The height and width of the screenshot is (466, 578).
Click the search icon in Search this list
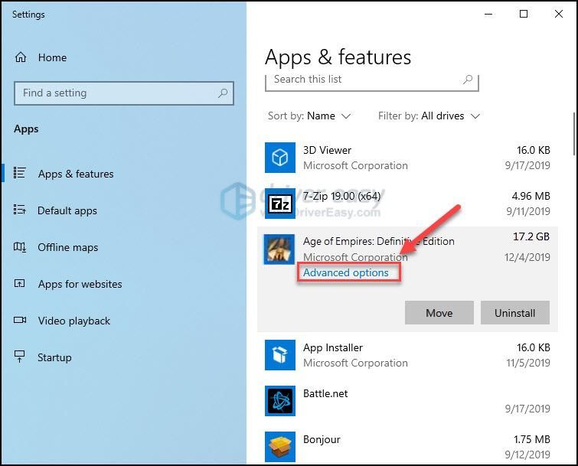(x=468, y=80)
